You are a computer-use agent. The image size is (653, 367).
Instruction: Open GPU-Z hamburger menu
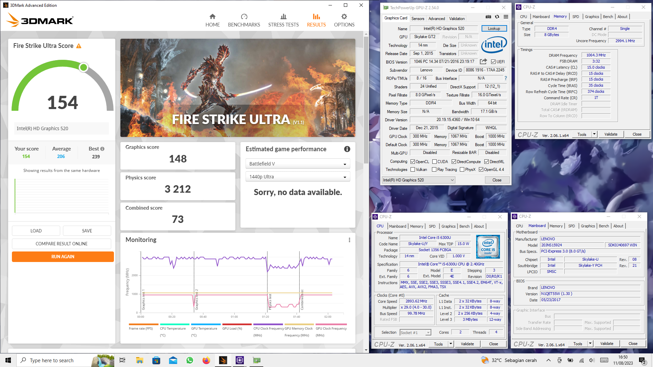tap(506, 17)
